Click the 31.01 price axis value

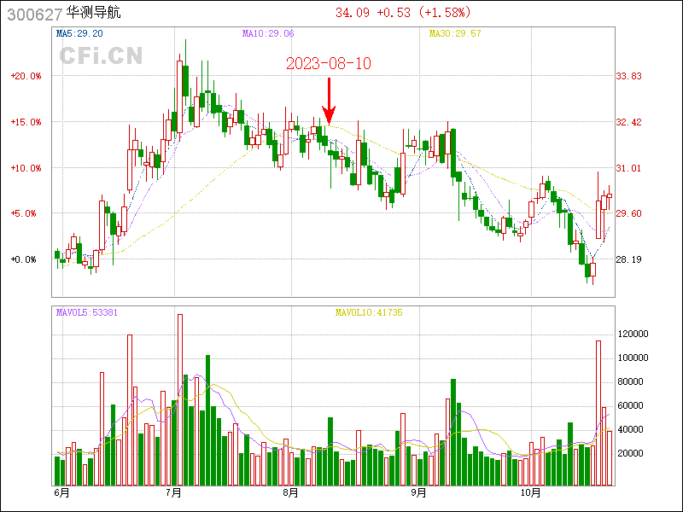click(x=628, y=168)
